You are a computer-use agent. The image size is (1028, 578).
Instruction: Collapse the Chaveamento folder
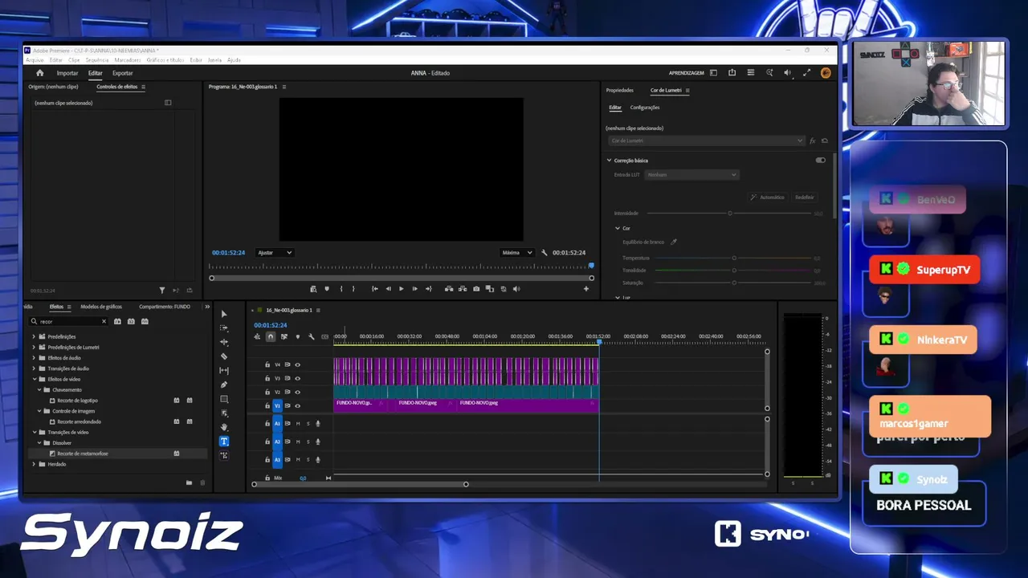pos(39,389)
